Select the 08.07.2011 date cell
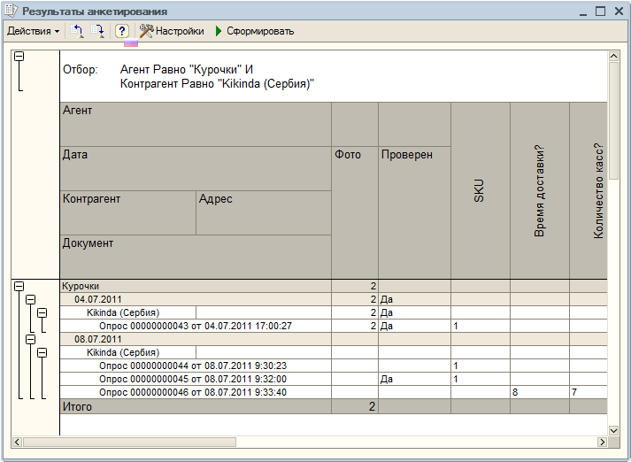The width and height of the screenshot is (631, 462). tap(196, 339)
